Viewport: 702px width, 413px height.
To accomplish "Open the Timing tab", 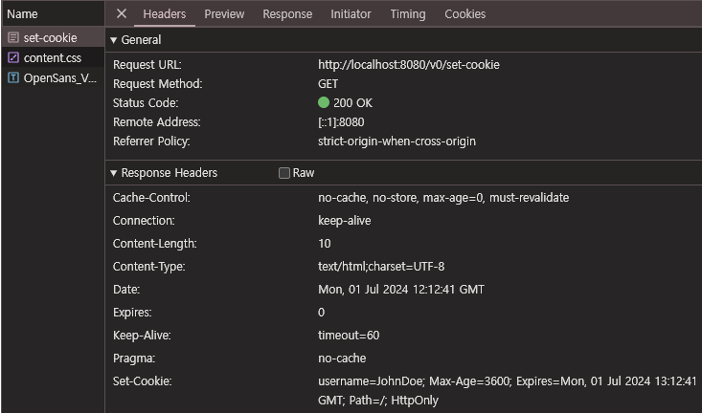I will click(408, 13).
